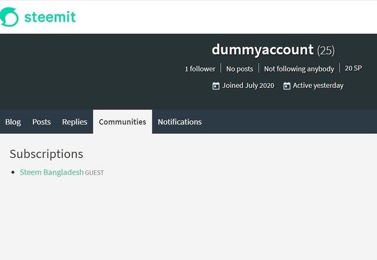Click the GUEST role label
The width and height of the screenshot is (377, 260).
click(94, 173)
